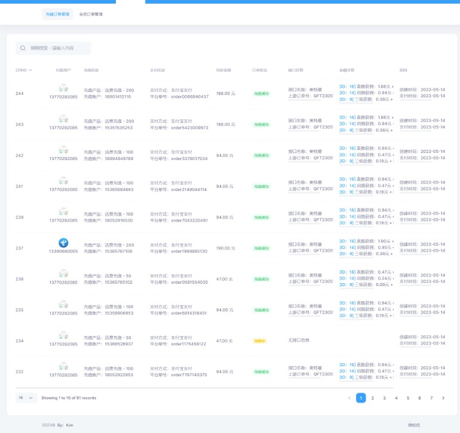Jump to page 7 in pagination
This screenshot has width=460, height=433.
[431, 398]
